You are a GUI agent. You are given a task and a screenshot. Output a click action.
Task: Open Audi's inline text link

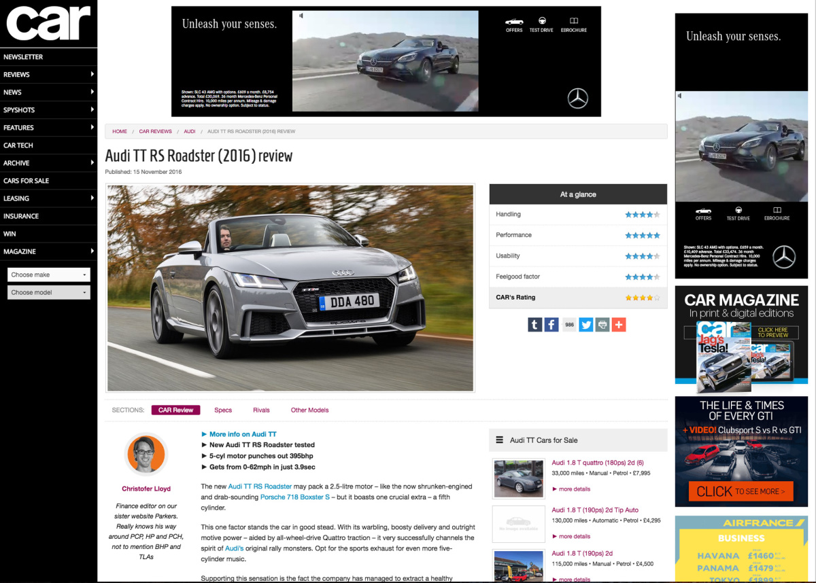[235, 548]
